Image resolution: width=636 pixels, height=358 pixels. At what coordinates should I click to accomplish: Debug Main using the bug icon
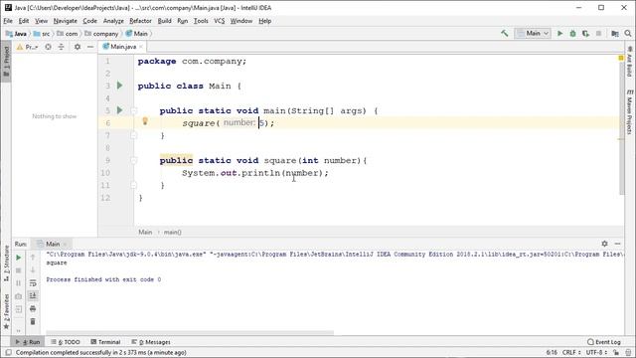tap(572, 33)
